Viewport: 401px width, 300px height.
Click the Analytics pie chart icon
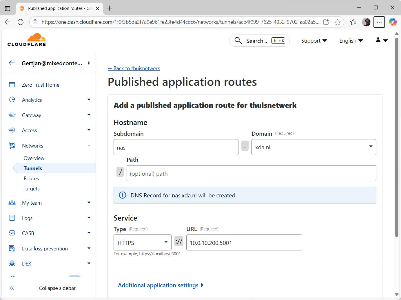pyautogui.click(x=12, y=100)
